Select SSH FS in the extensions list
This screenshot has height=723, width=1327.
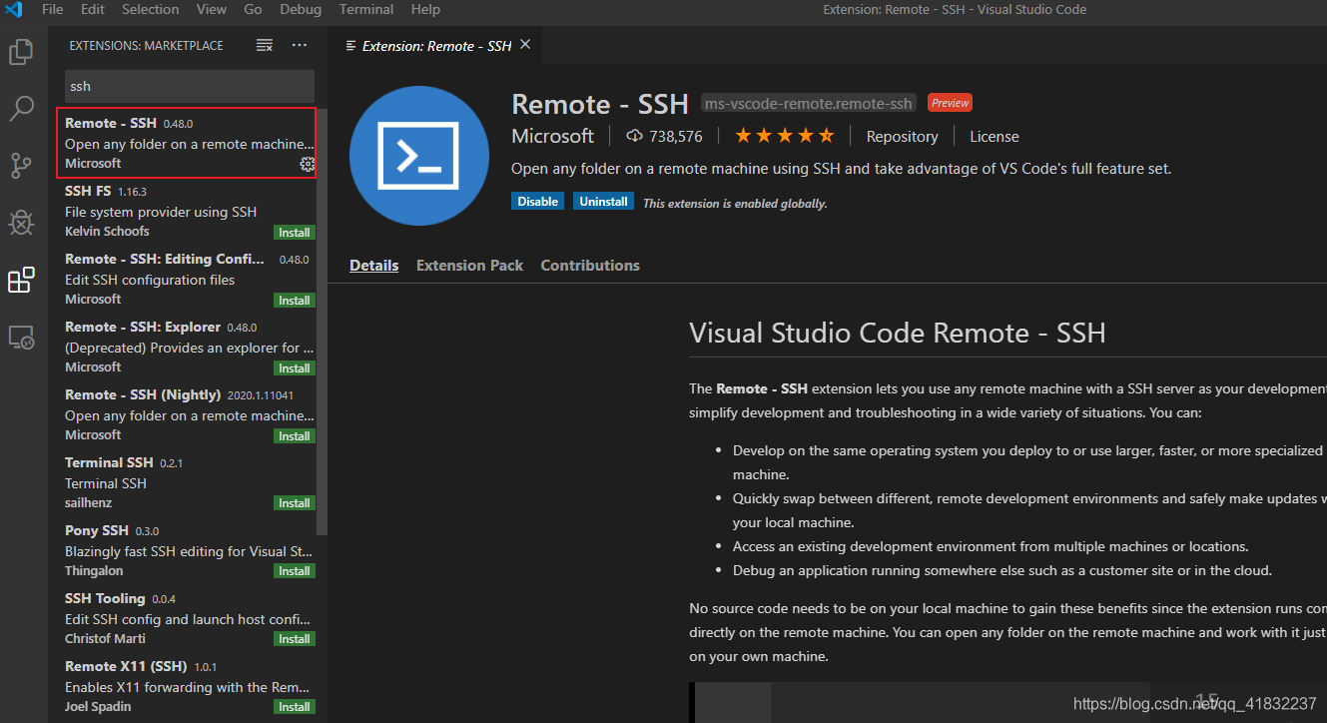[x=187, y=211]
